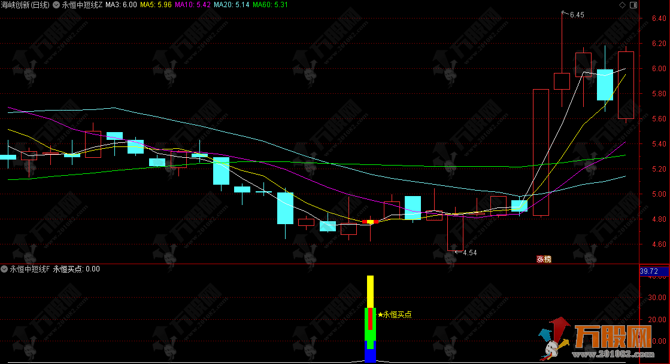Click the 4.80 price axis label
Image resolution: width=670 pixels, height=364 pixels.
click(659, 219)
